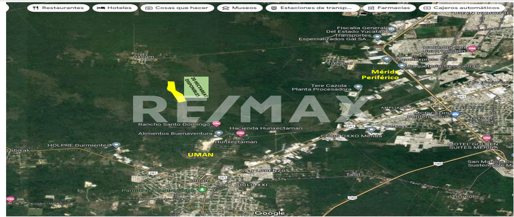Open the Hacienda Hunxectaman hotel pin
The width and height of the screenshot is (514, 217).
(239, 134)
